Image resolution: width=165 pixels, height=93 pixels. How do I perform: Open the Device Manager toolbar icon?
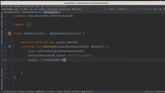[x=158, y=9]
